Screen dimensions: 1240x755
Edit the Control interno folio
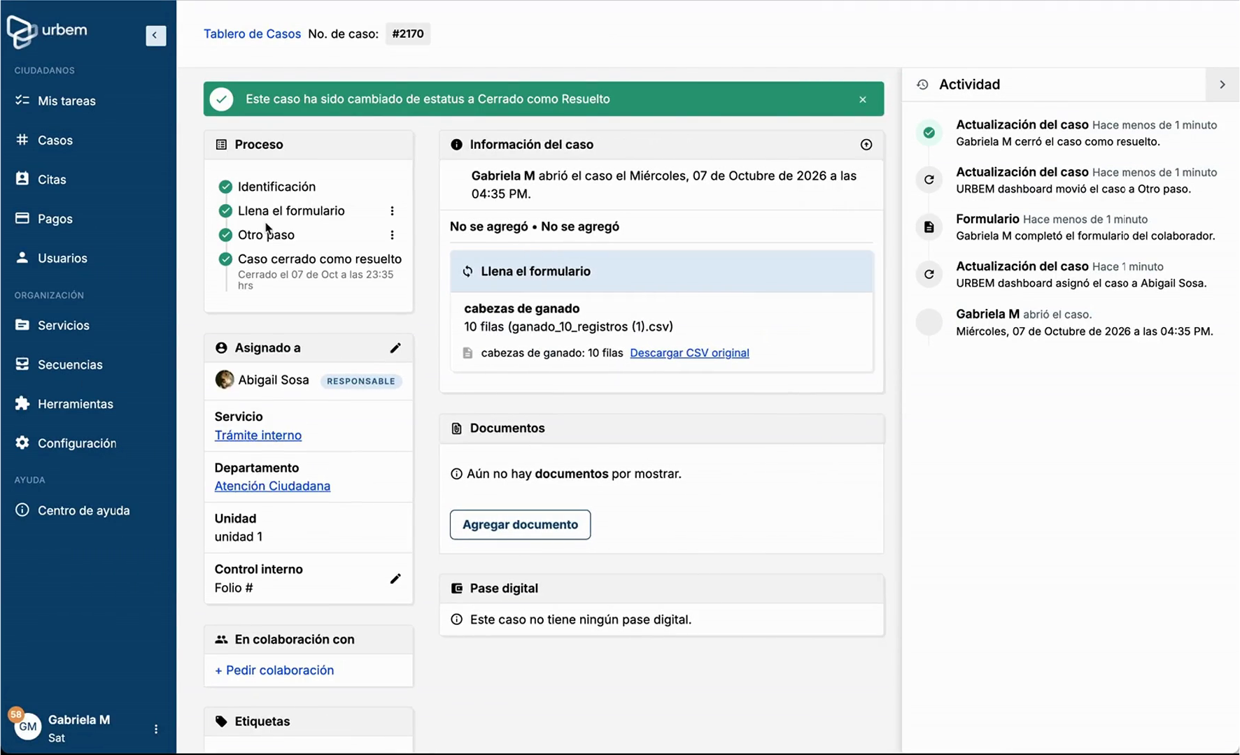pos(395,578)
